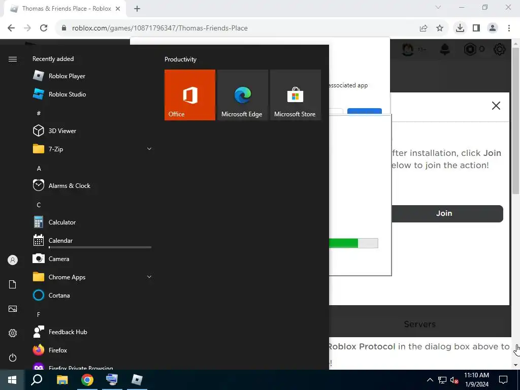Viewport: 520px width, 390px height.
Task: Click the Office tile
Action: (190, 95)
